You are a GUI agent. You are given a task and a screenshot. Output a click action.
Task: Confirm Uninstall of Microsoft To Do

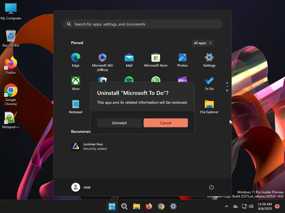point(119,123)
